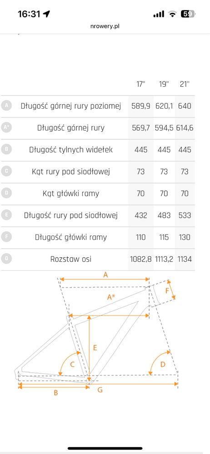Select the 17" size column header

tap(141, 84)
